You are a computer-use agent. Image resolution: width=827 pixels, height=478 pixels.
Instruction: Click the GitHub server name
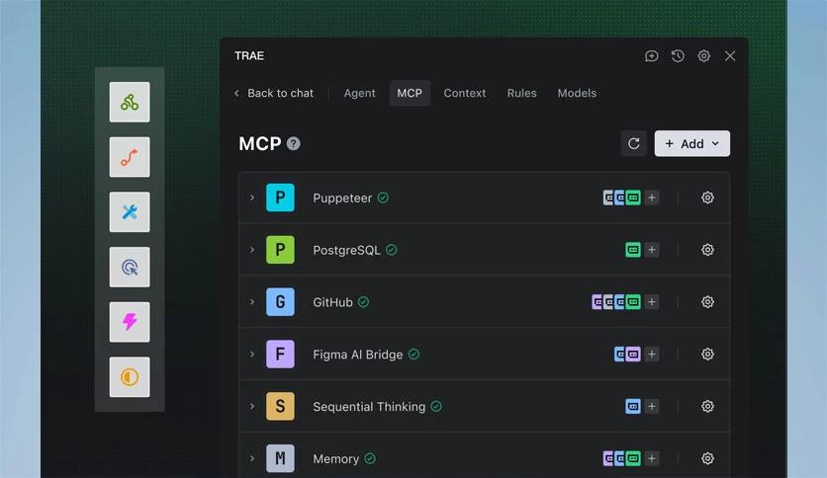click(x=332, y=302)
